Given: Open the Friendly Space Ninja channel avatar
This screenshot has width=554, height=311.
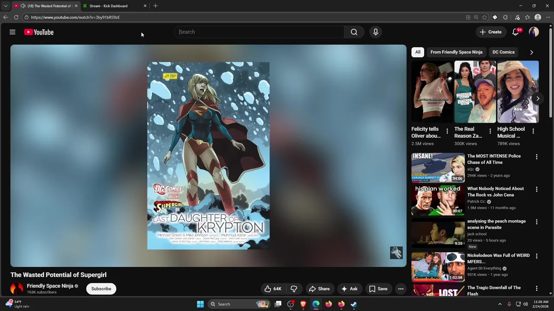Looking at the screenshot, I should tap(16, 289).
